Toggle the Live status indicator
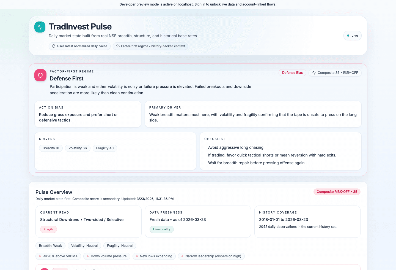This screenshot has height=270, width=396. pos(352,36)
